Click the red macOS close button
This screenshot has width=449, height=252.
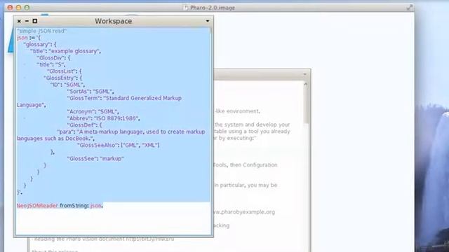tap(10, 8)
